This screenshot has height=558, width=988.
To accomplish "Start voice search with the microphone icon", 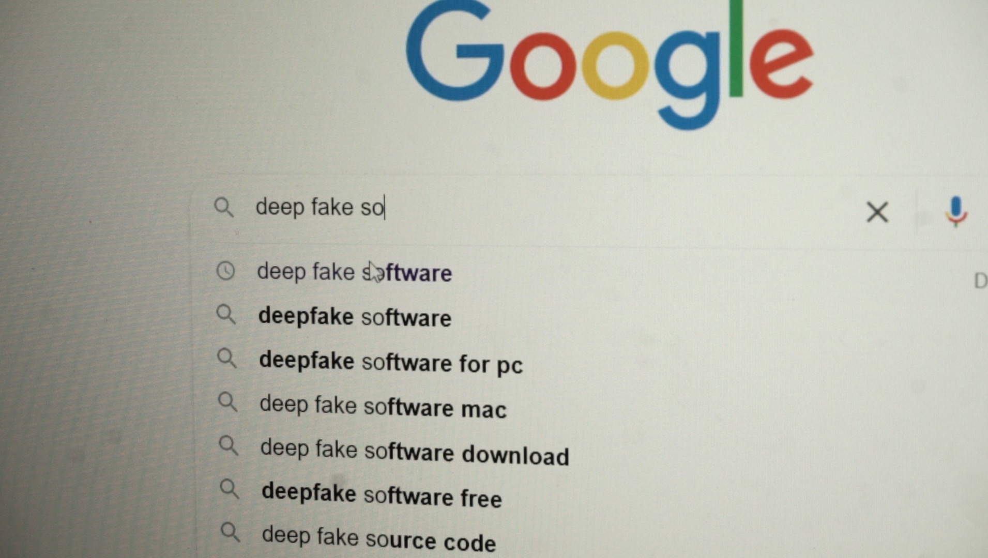I will point(956,211).
